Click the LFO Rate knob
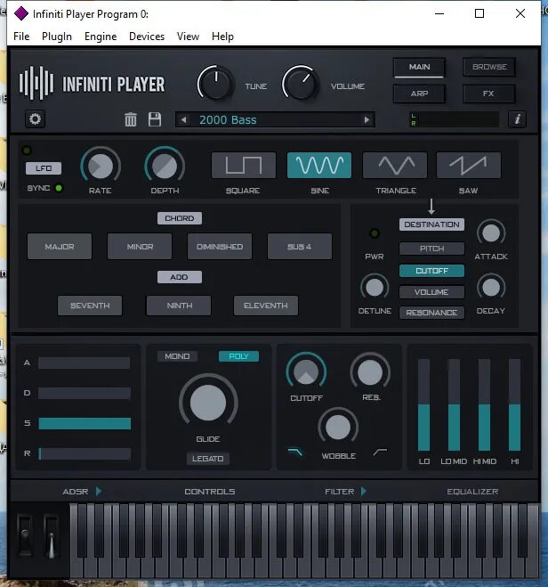 click(101, 166)
